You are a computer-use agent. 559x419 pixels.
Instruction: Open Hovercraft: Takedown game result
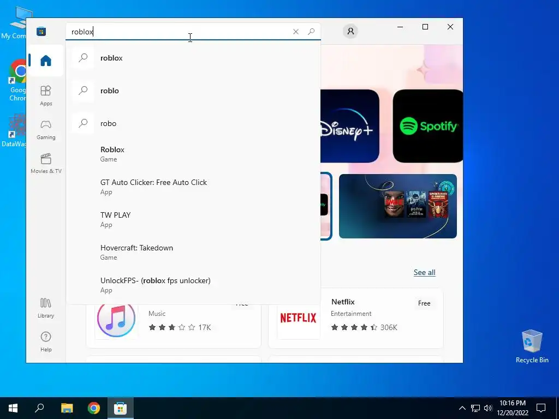click(193, 252)
